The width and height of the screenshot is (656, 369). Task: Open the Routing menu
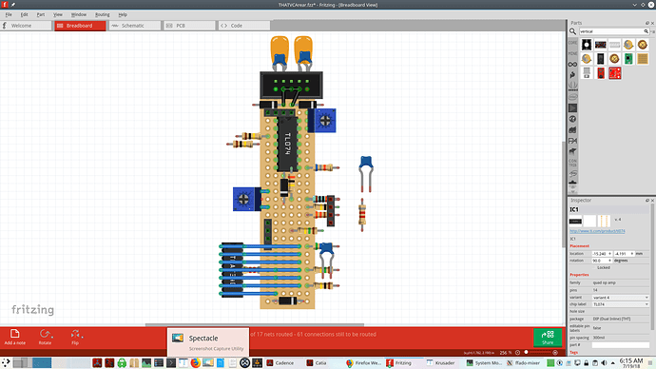pos(102,14)
